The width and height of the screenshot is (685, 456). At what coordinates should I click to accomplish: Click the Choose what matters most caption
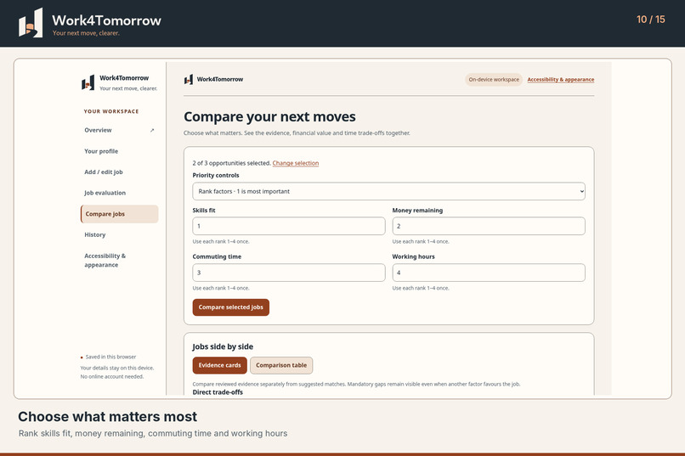107,417
